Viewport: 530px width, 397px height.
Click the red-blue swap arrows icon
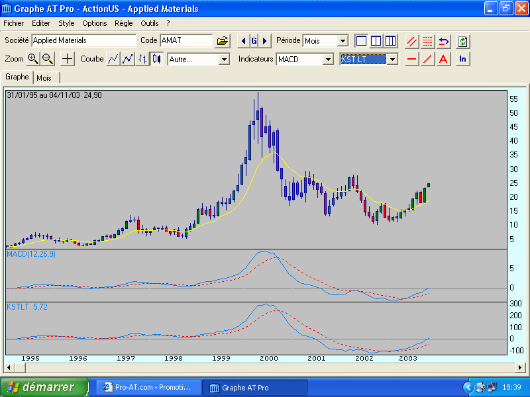[443, 41]
